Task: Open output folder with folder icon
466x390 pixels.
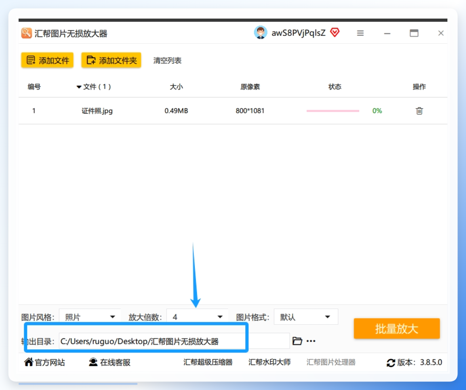Action: pyautogui.click(x=297, y=341)
